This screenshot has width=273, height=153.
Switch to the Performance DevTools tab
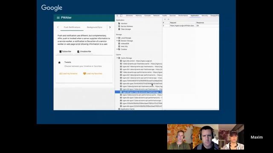click(183, 16)
